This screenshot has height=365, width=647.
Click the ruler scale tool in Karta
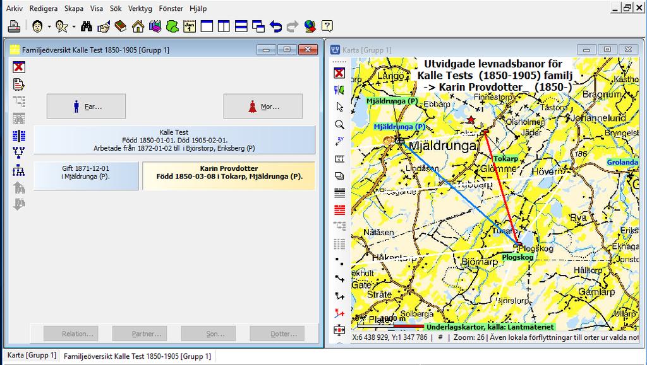point(339,159)
